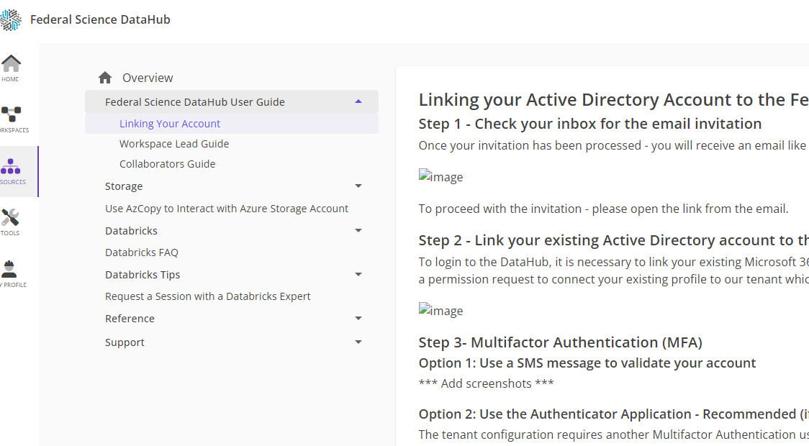809x446 pixels.
Task: Expand the Databricks section arrow
Action: click(x=358, y=230)
